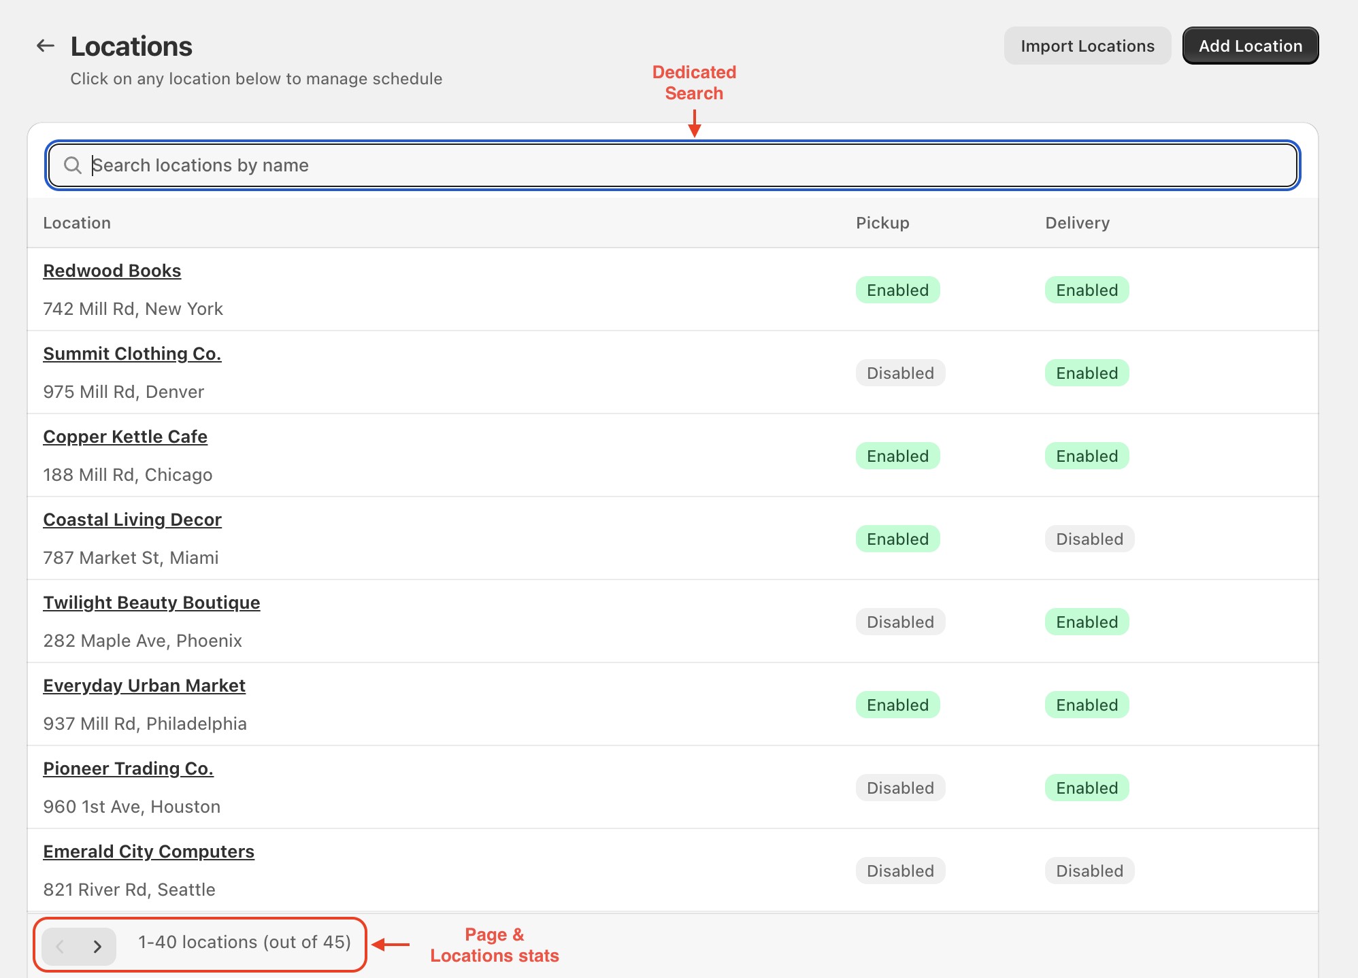
Task: Click the address 960 1st Ave, Houston
Action: click(132, 807)
